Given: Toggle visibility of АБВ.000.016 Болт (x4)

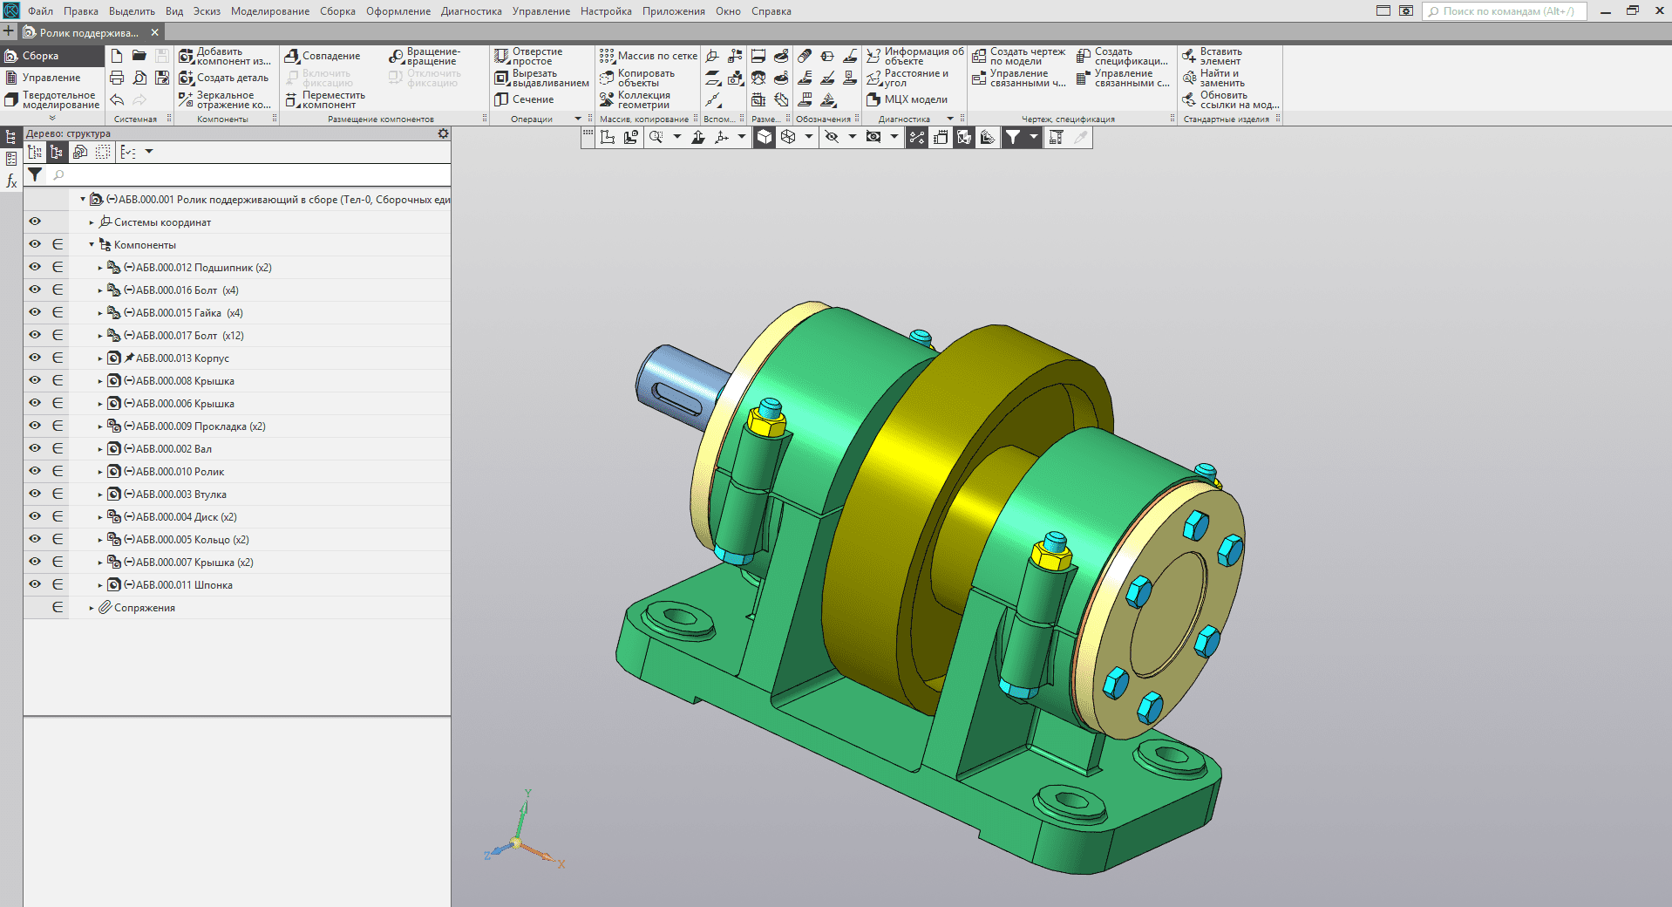Looking at the screenshot, I should (x=35, y=290).
